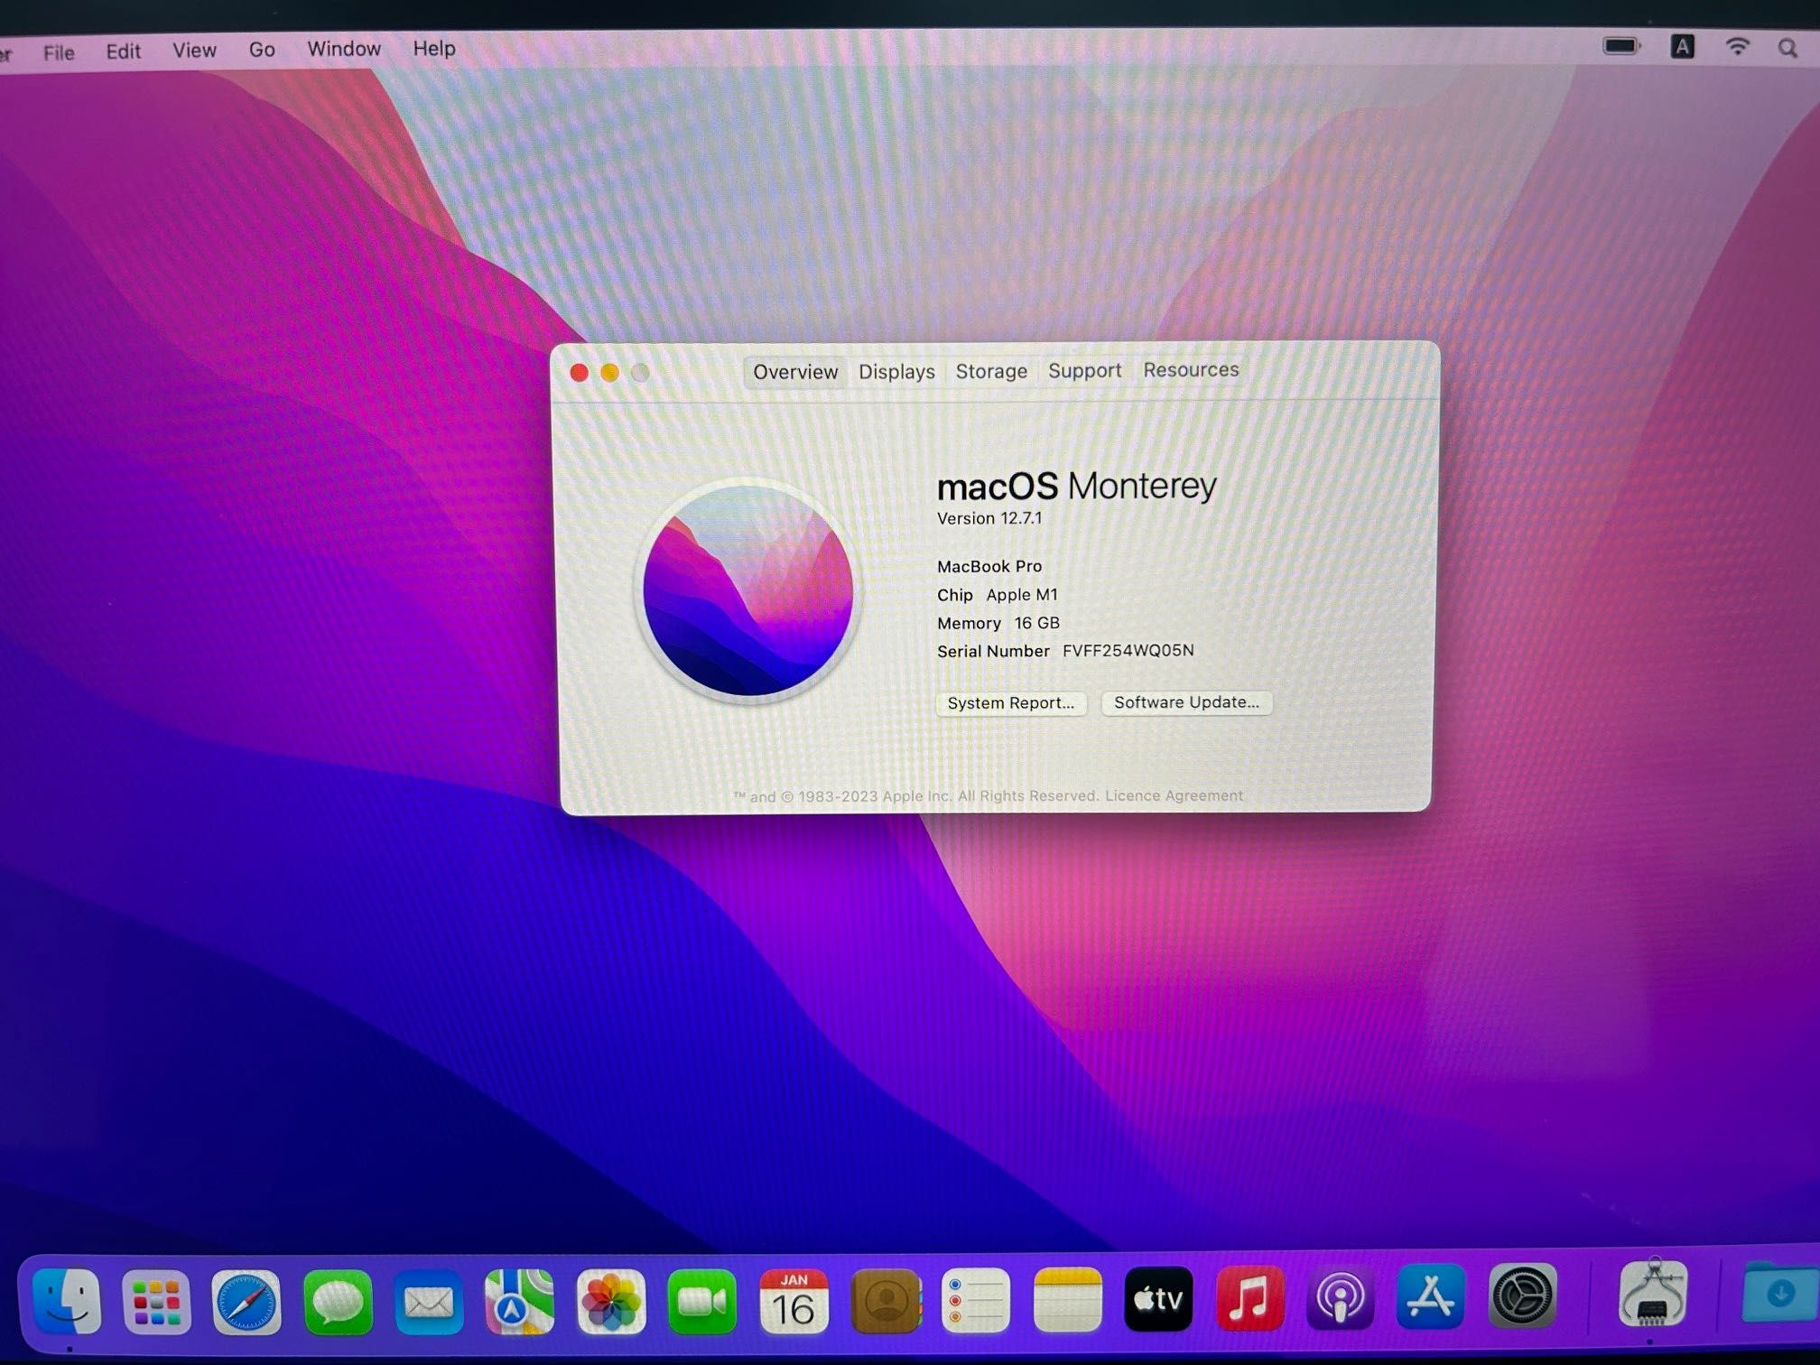Launch FaceTime from the Dock
This screenshot has height=1365, width=1820.
701,1301
